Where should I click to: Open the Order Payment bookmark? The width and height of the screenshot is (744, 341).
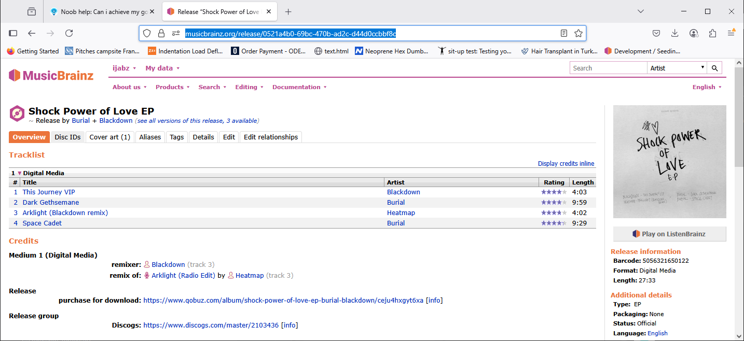[x=268, y=51]
